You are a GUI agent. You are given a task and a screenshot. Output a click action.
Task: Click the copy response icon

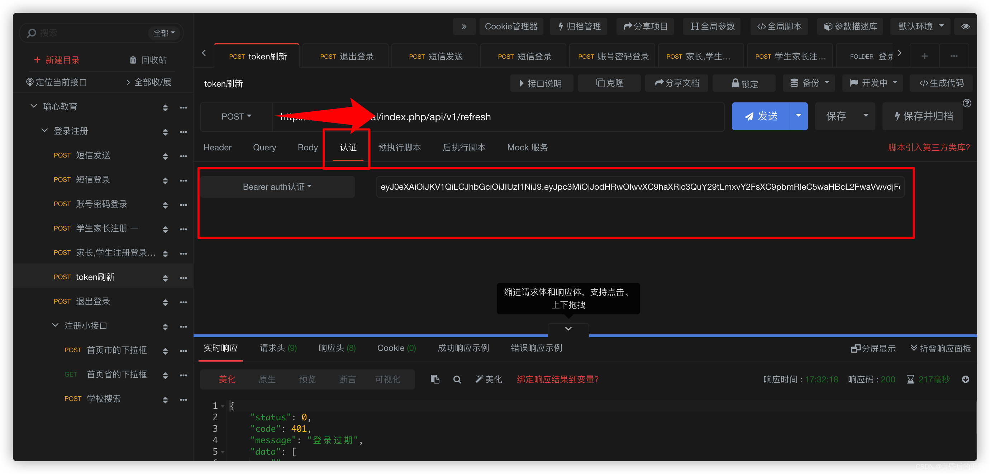tap(435, 379)
